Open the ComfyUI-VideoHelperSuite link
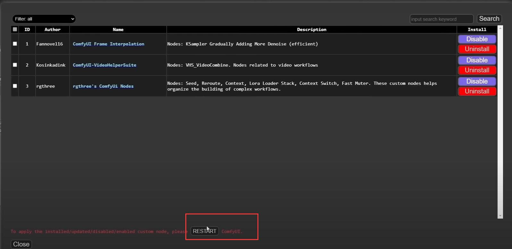This screenshot has width=512, height=249. (105, 65)
